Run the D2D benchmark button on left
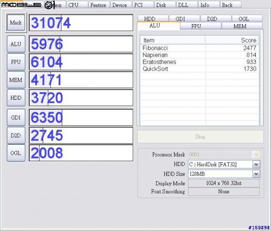The height and width of the screenshot is (231, 271). pos(16,135)
